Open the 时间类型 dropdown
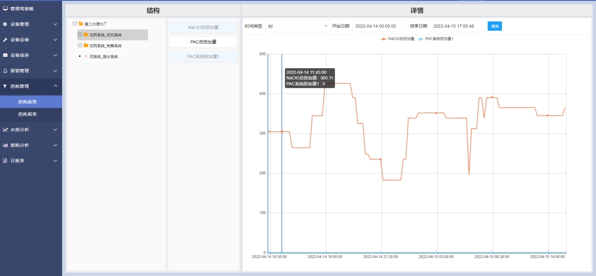 (297, 26)
